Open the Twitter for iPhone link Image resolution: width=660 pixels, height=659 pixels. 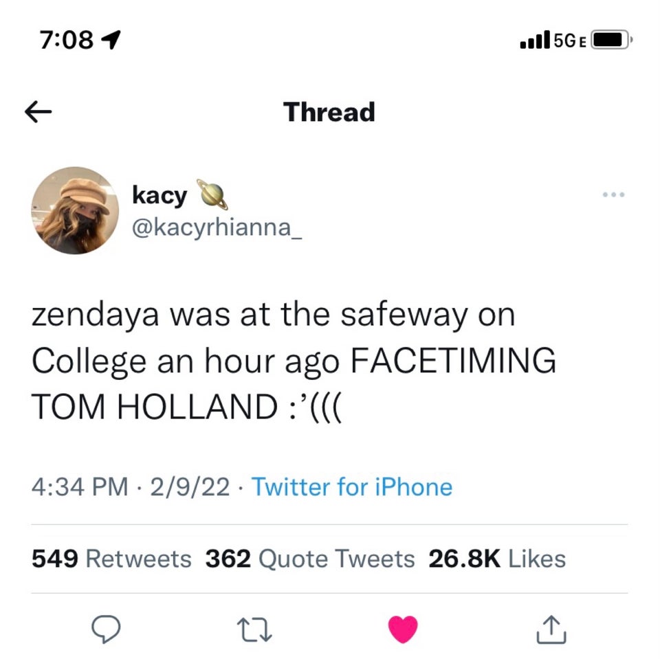pyautogui.click(x=352, y=487)
